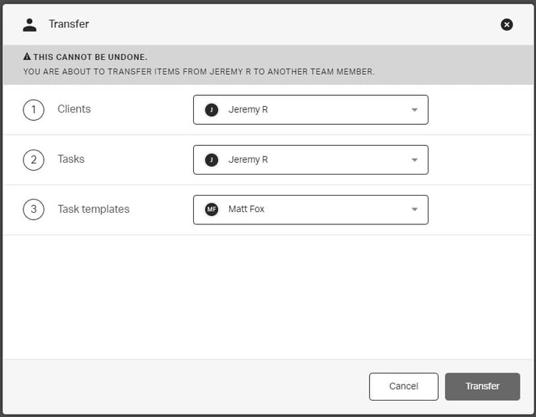Click the J avatar in the Clients field
Screen dimensions: 536x417
point(211,110)
